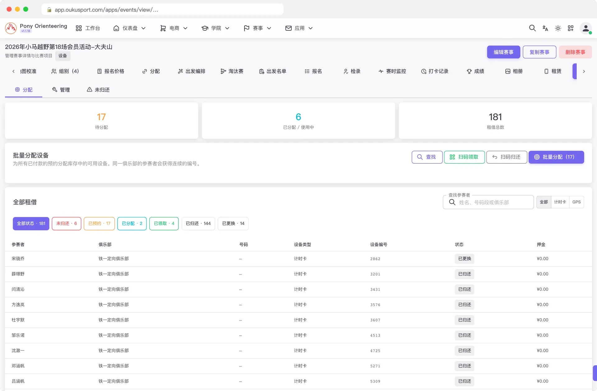Open the 成绩 tab
This screenshot has height=391, width=597.
(x=475, y=71)
